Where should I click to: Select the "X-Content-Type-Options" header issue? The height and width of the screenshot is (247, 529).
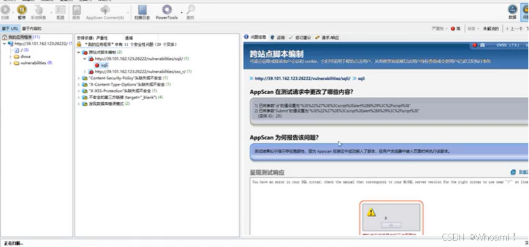pyautogui.click(x=127, y=85)
